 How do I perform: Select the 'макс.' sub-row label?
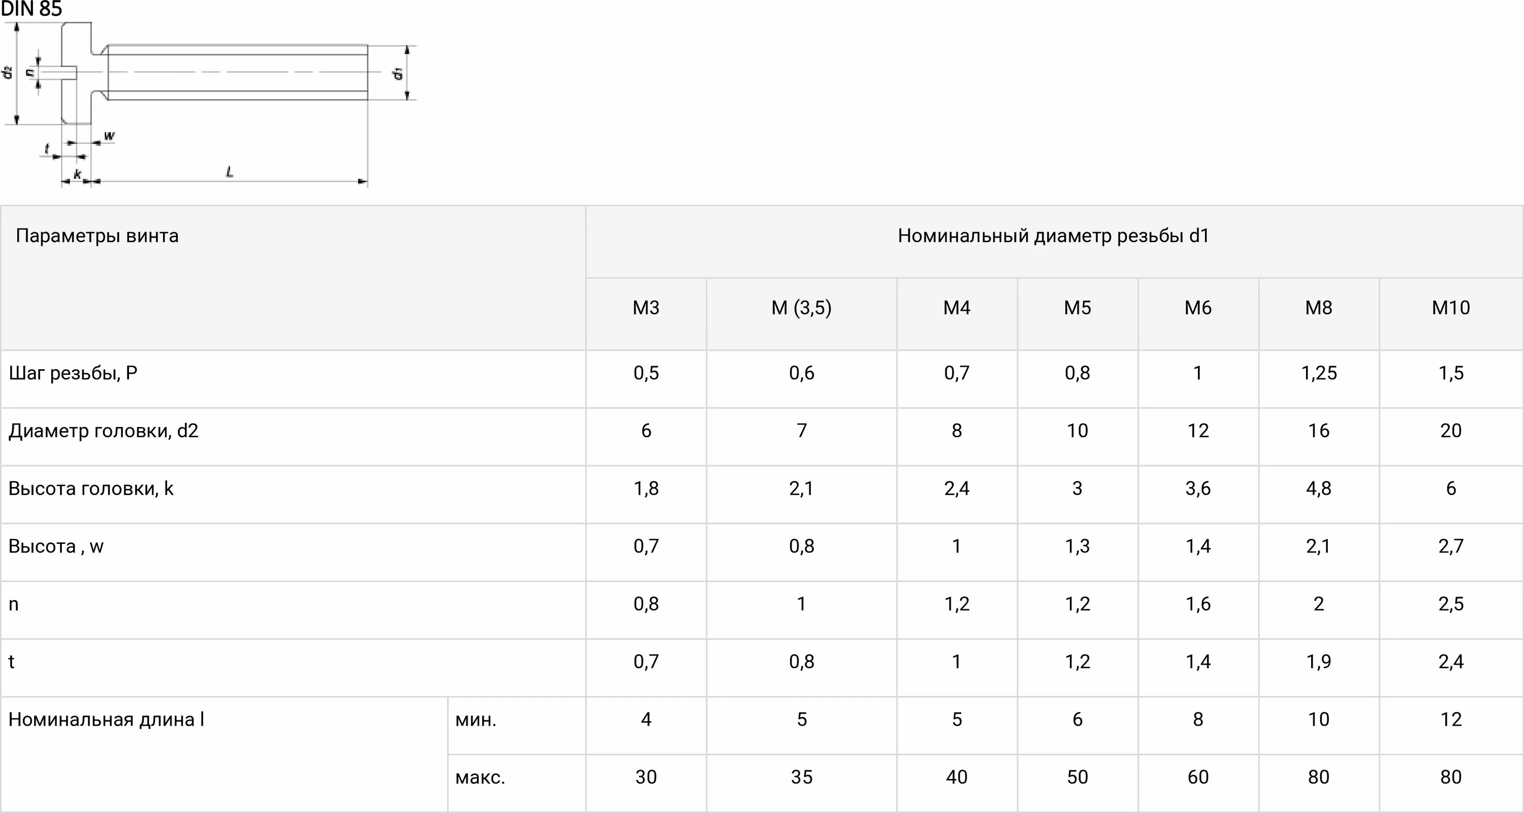click(x=480, y=777)
